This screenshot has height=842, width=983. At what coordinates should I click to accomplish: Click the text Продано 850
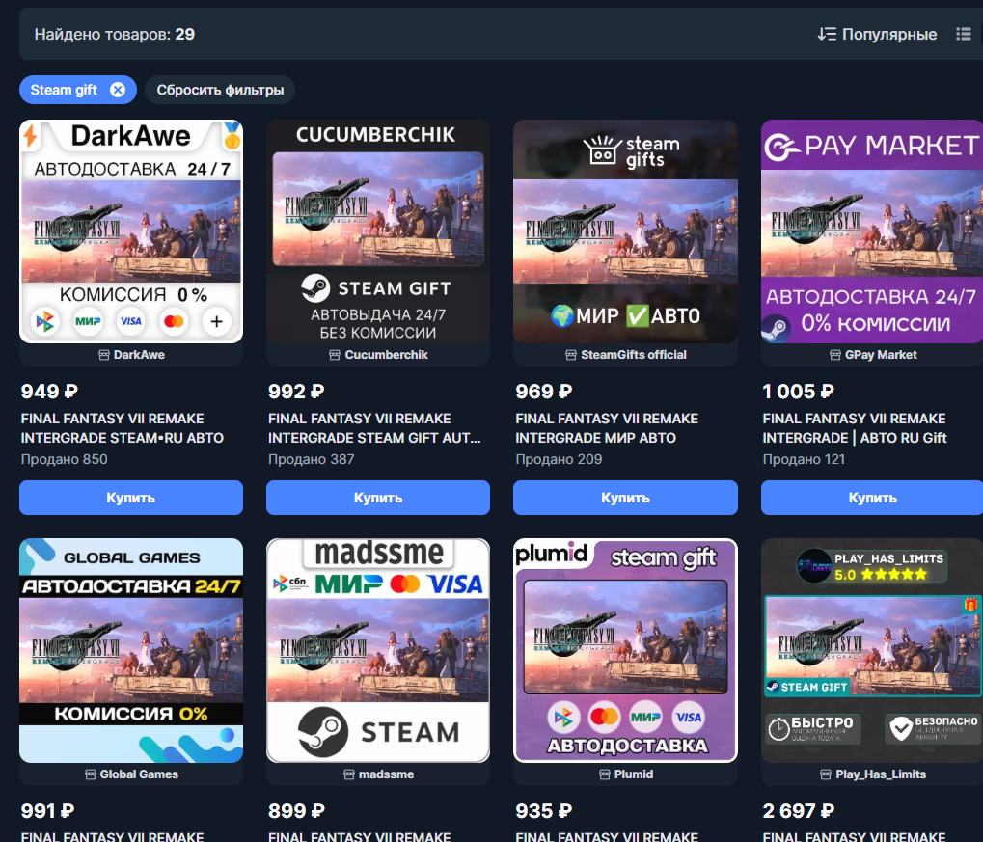(x=64, y=459)
